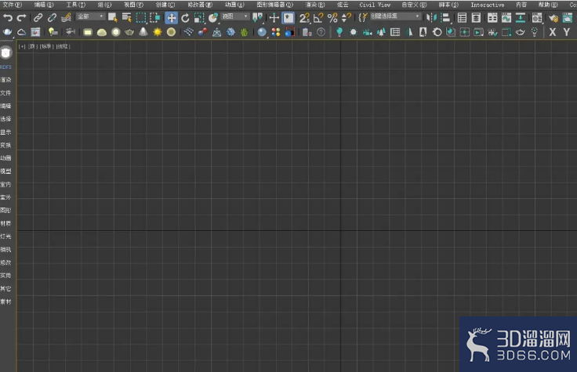Open the Civil View menu
The width and height of the screenshot is (577, 372).
[x=375, y=5]
